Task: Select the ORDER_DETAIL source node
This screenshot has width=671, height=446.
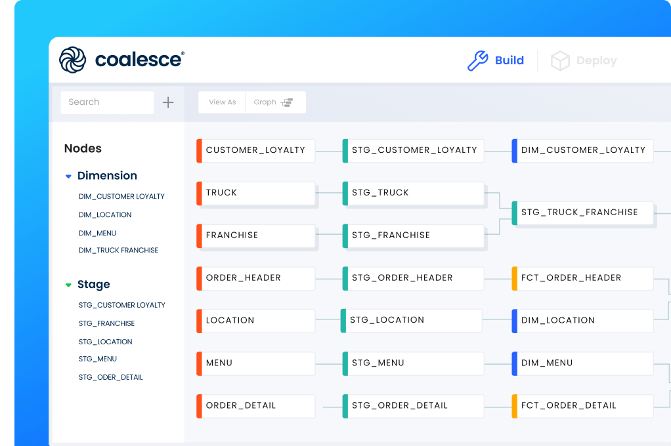Action: pos(255,406)
